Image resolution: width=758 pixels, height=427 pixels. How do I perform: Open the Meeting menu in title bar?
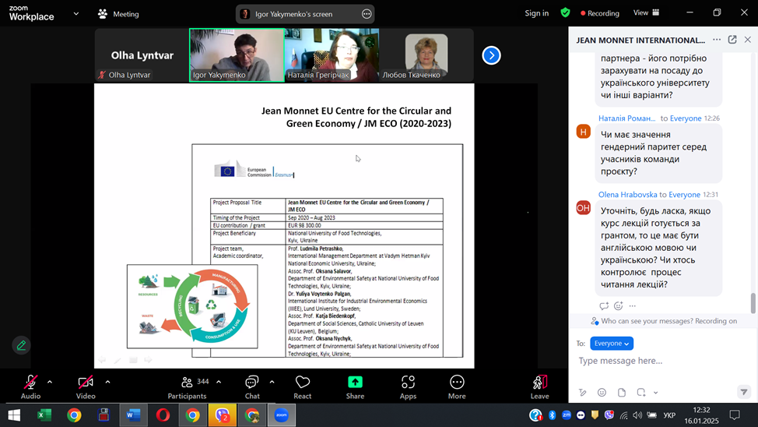(119, 14)
